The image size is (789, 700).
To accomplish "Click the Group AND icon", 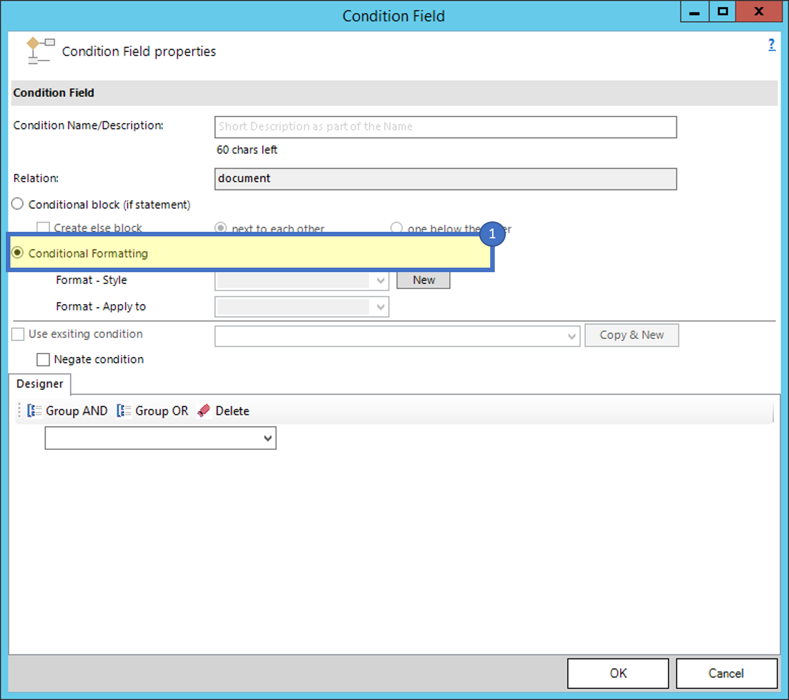I will click(x=34, y=410).
